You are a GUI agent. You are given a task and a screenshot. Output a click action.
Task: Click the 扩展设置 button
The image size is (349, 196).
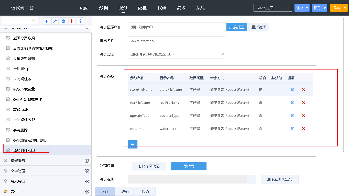[x=237, y=27]
